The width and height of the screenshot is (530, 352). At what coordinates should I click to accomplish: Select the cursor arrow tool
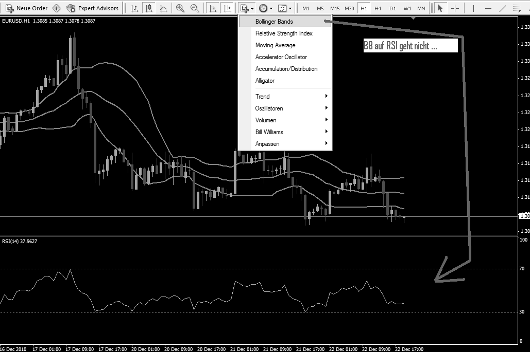(440, 8)
